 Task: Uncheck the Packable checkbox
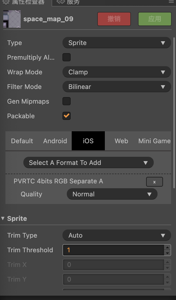pos(67,116)
